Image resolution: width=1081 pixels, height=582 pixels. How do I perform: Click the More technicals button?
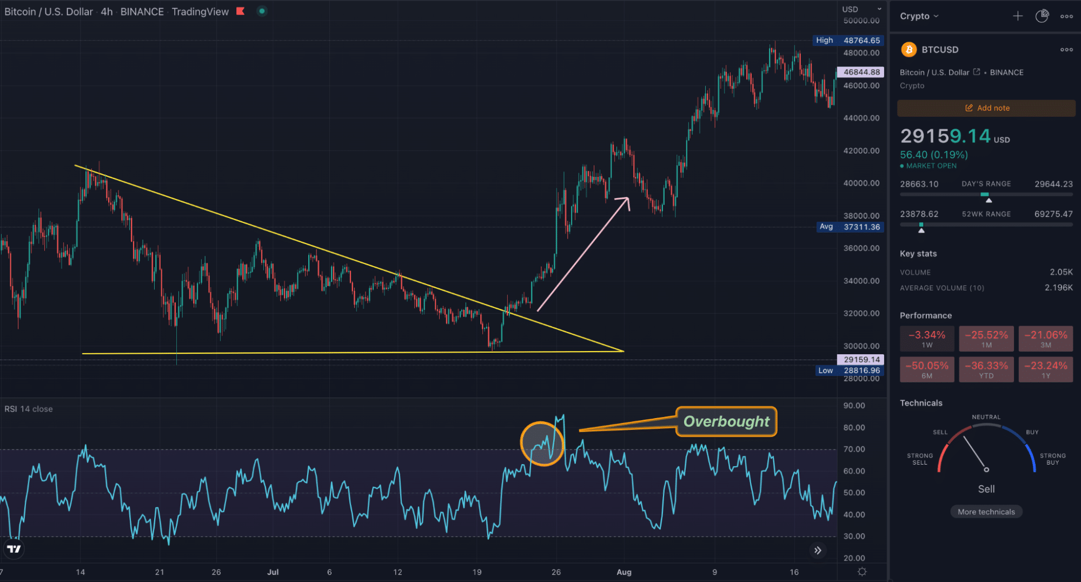pos(986,512)
